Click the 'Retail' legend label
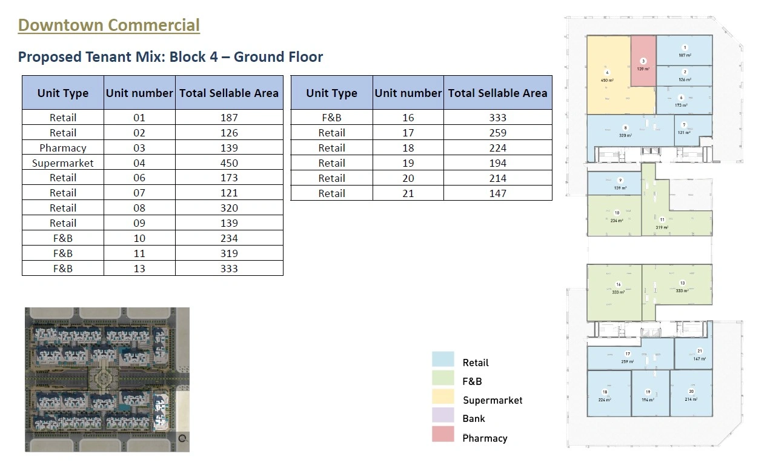This screenshot has width=773, height=465. 476,363
